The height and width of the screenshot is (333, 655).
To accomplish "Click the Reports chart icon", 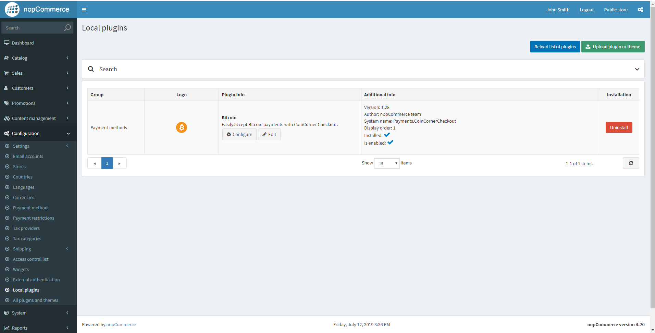I will click(x=7, y=328).
